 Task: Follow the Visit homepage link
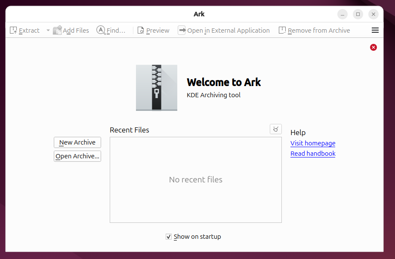(312, 143)
